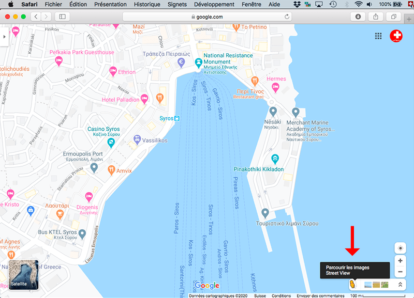Zoom out the map with minus button
This screenshot has height=298, width=414.
(400, 272)
